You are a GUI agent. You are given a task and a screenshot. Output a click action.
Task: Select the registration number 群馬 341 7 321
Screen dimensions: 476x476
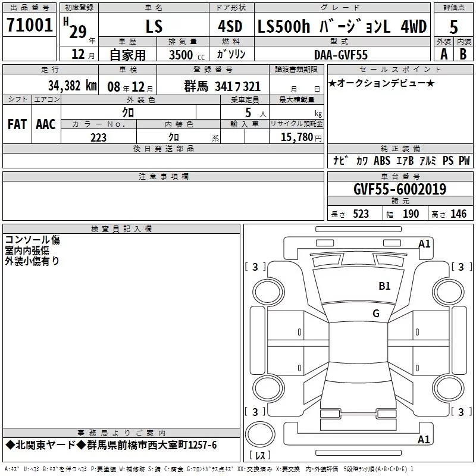pyautogui.click(x=222, y=86)
